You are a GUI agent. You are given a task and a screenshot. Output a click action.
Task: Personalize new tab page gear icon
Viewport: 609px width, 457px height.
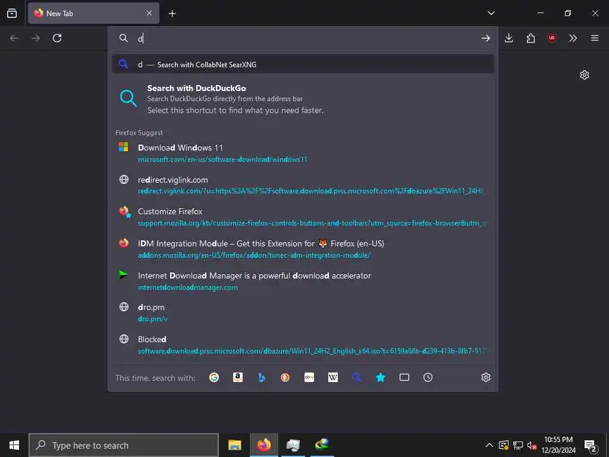point(585,75)
